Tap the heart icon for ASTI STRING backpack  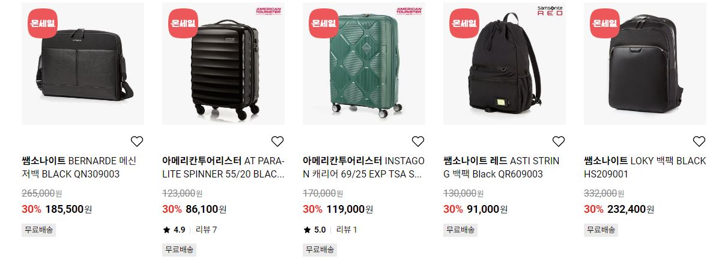coord(559,141)
